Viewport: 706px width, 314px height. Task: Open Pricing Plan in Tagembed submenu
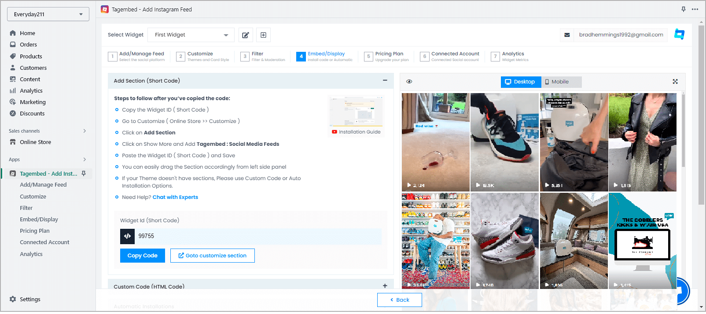[35, 231]
